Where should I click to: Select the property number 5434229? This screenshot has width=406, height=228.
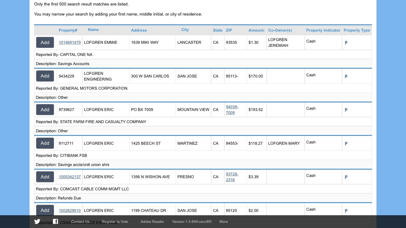click(66, 76)
